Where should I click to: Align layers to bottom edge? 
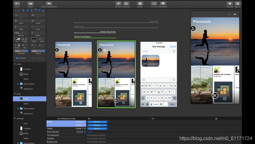43,10
